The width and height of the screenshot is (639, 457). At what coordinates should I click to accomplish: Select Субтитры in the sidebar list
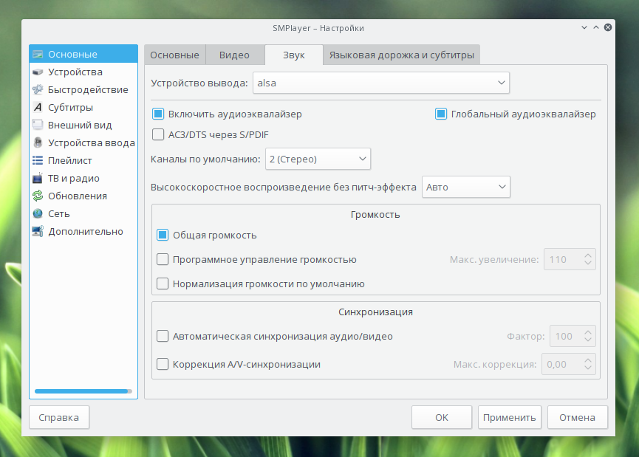pyautogui.click(x=83, y=107)
